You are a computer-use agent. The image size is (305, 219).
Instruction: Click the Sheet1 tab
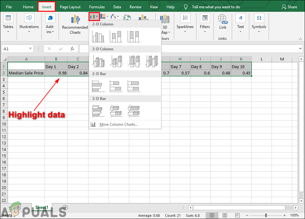click(x=42, y=207)
